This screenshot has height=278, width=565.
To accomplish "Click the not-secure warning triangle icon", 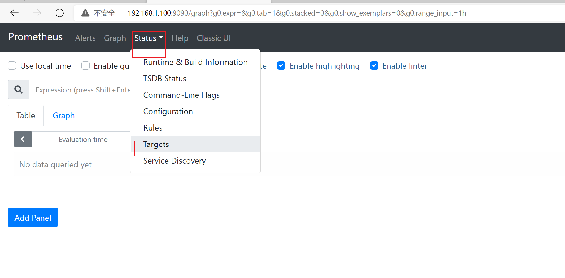I will pyautogui.click(x=85, y=13).
